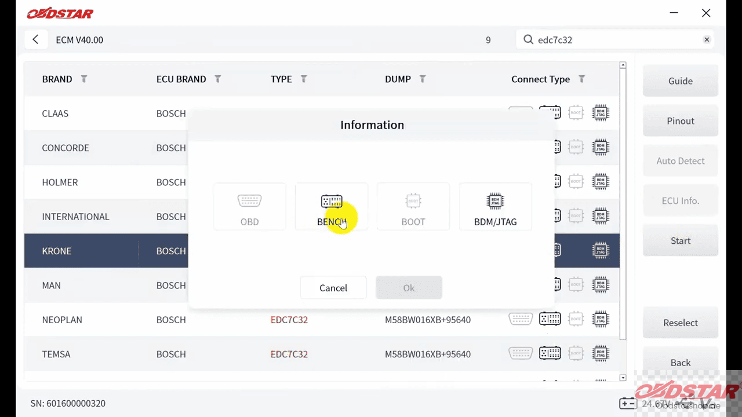Click the OBD icon in TEMSA row
The width and height of the screenshot is (742, 417).
(521, 353)
